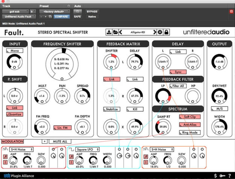Click the WIDTH knob at 178.4%
The image size is (235, 179).
point(219,127)
